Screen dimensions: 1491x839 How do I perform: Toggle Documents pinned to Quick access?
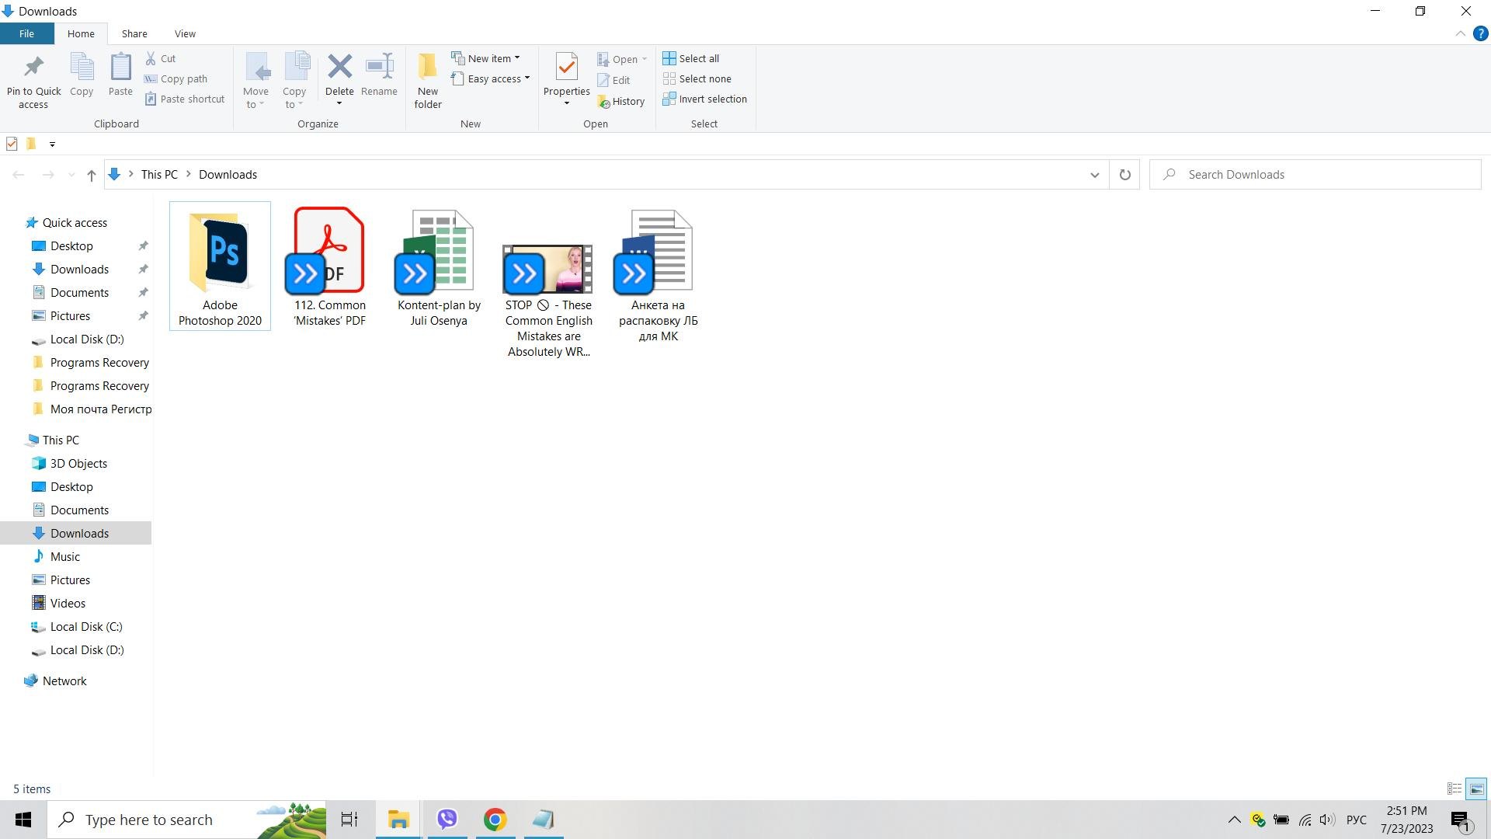[x=144, y=292]
